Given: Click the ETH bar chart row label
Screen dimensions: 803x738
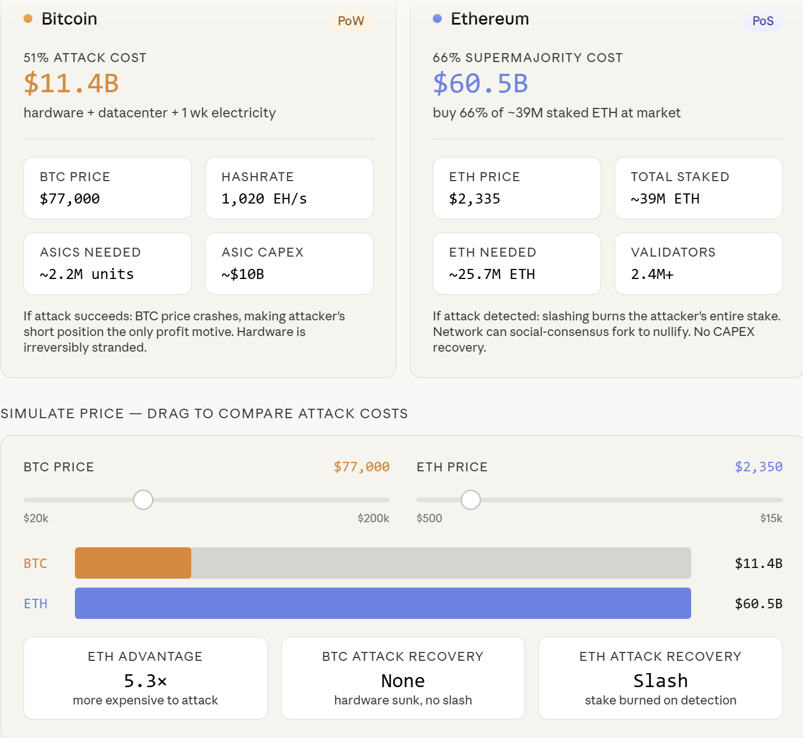Looking at the screenshot, I should 35,604.
